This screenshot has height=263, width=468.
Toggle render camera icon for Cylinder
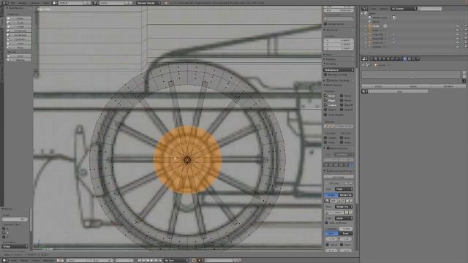click(x=466, y=47)
